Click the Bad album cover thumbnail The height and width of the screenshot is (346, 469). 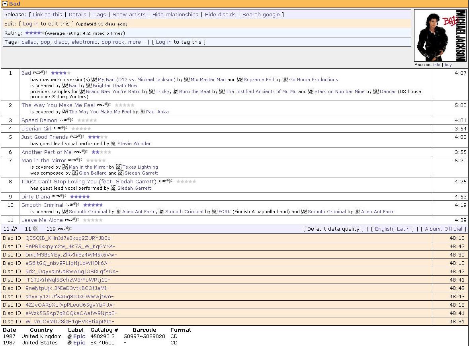(x=440, y=36)
